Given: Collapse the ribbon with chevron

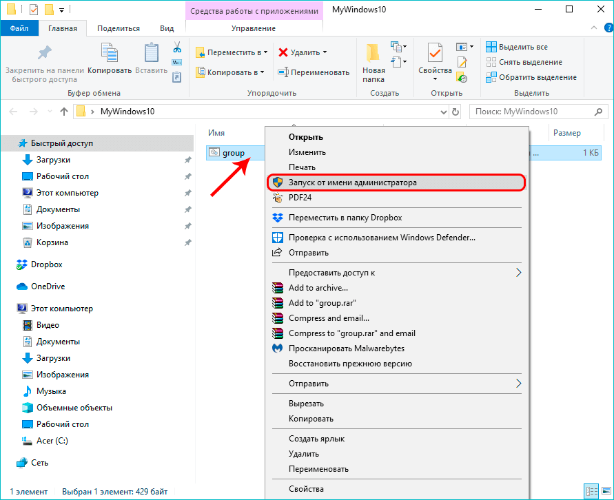Looking at the screenshot, I should [x=594, y=28].
